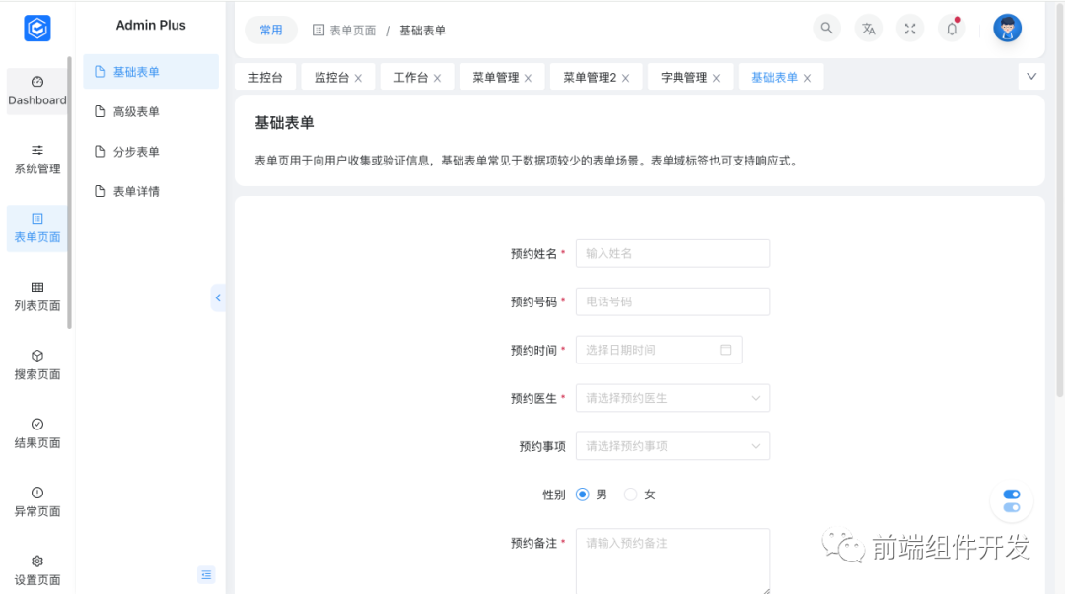Viewport: 1065px width, 594px height.
Task: Open the global search icon
Action: [x=826, y=28]
